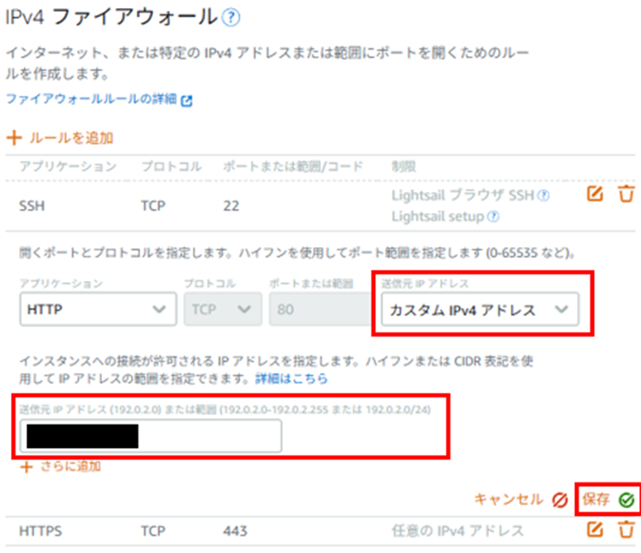Click the 送信元 IP アドレス input field

point(150,436)
